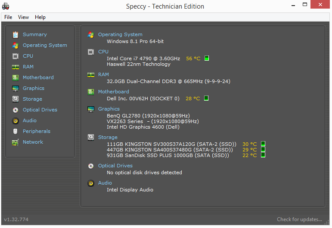Screen dimensions: 332x228
Task: Open the CPU section from sidebar
Action: click(28, 56)
